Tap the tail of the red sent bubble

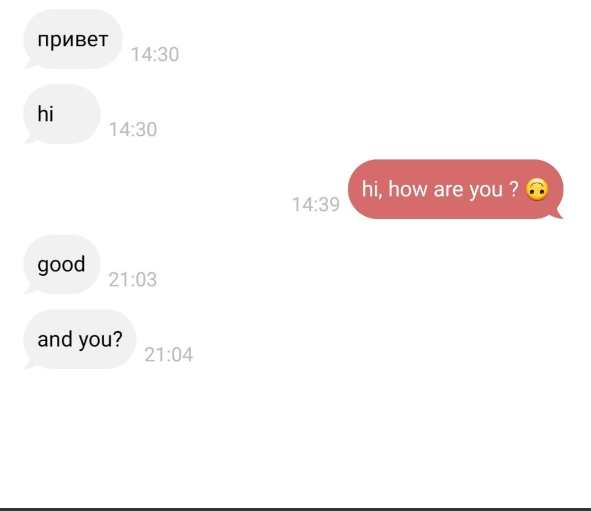click(x=556, y=214)
